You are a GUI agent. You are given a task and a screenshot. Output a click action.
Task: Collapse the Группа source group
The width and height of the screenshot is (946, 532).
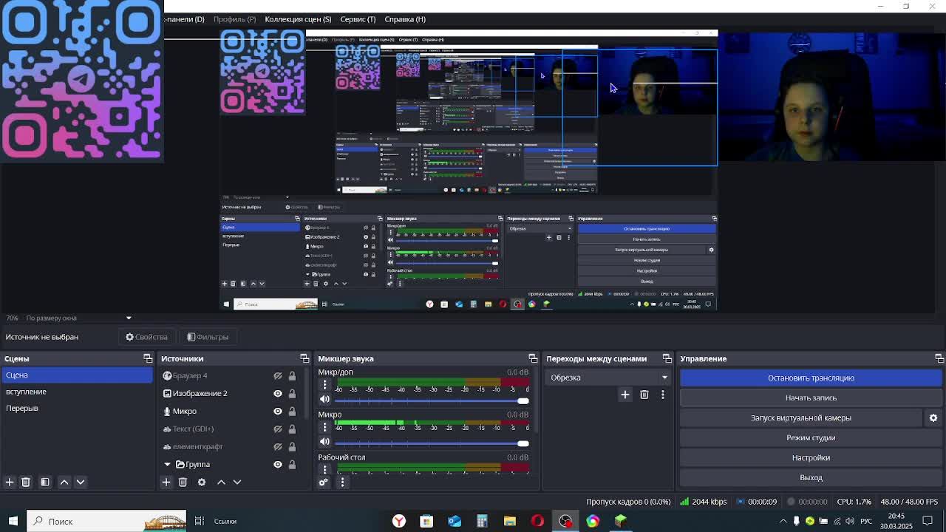(167, 464)
